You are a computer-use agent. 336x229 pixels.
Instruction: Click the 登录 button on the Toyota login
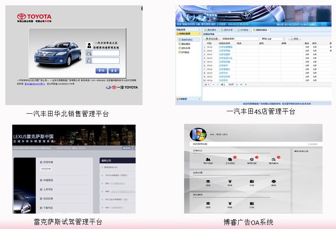pos(101,71)
